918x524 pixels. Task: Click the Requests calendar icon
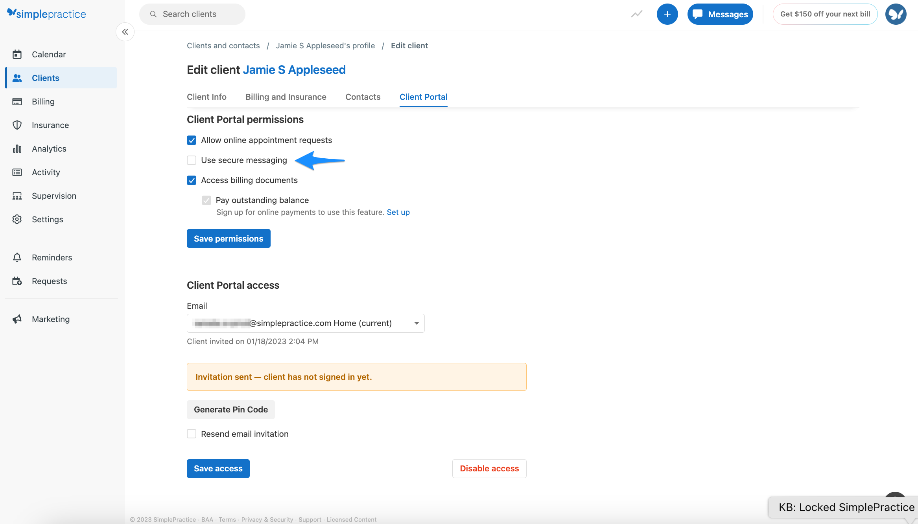[x=17, y=281]
